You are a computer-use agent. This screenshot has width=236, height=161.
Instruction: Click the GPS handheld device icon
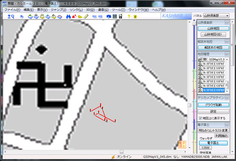(120, 16)
